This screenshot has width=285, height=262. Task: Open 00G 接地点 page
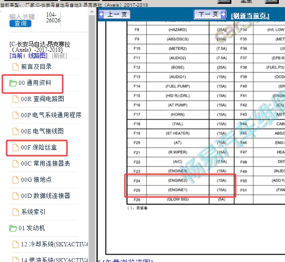[36, 179]
